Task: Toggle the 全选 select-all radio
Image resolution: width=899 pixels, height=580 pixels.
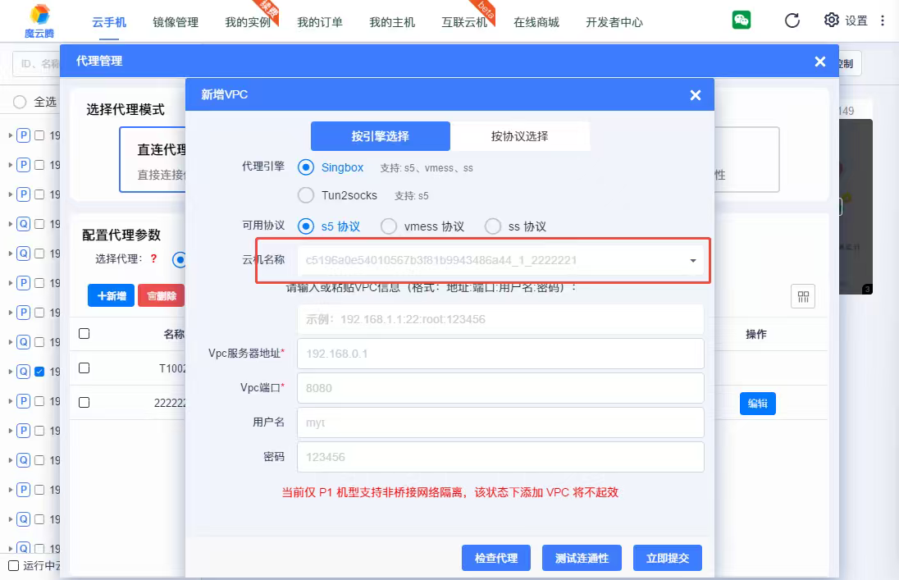Action: (20, 102)
